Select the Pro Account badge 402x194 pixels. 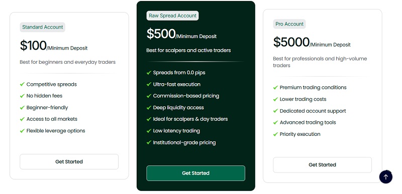click(x=289, y=24)
